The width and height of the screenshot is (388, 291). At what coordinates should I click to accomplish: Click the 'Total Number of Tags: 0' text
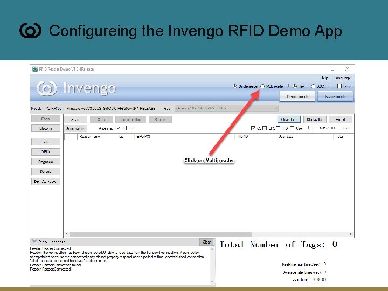point(279,245)
